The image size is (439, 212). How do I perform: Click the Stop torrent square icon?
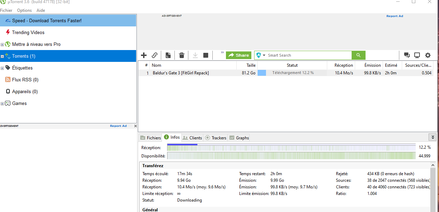tap(206, 55)
